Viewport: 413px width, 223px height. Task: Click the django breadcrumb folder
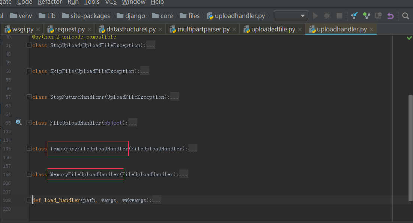tap(131, 16)
